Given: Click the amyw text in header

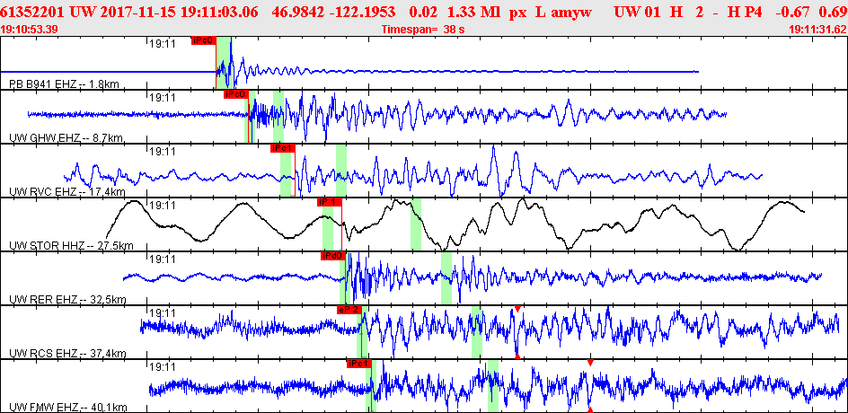Looking at the screenshot, I should point(573,12).
